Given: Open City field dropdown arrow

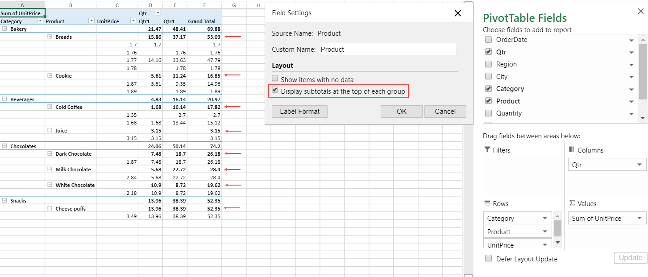Looking at the screenshot, I should (631, 77).
